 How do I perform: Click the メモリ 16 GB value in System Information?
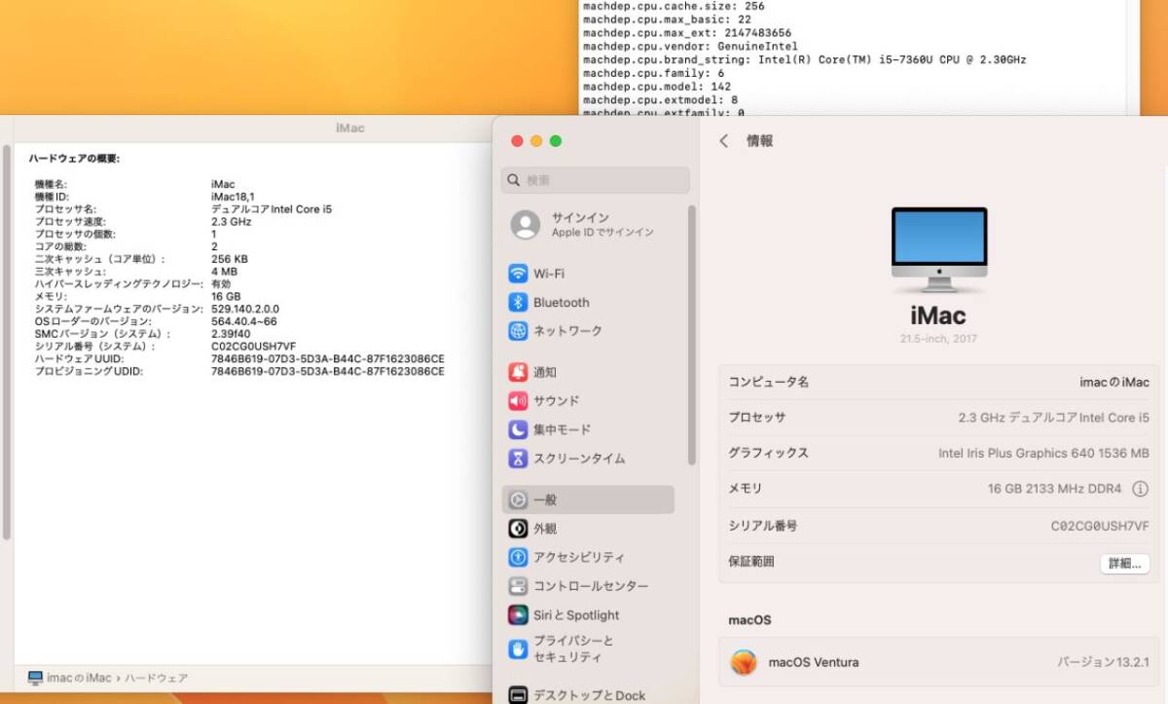click(226, 296)
